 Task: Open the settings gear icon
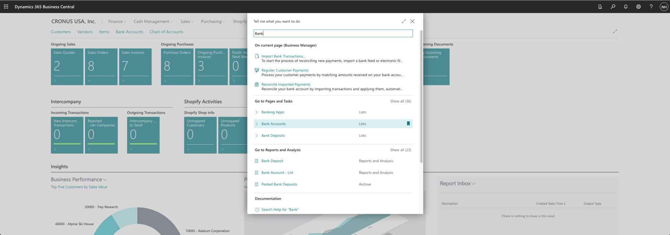(639, 7)
